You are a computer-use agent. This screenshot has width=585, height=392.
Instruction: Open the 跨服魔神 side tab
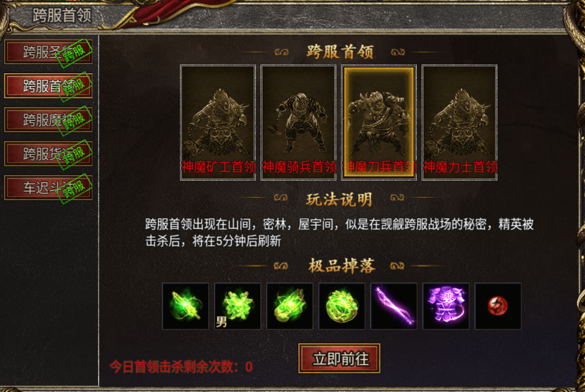pos(48,120)
